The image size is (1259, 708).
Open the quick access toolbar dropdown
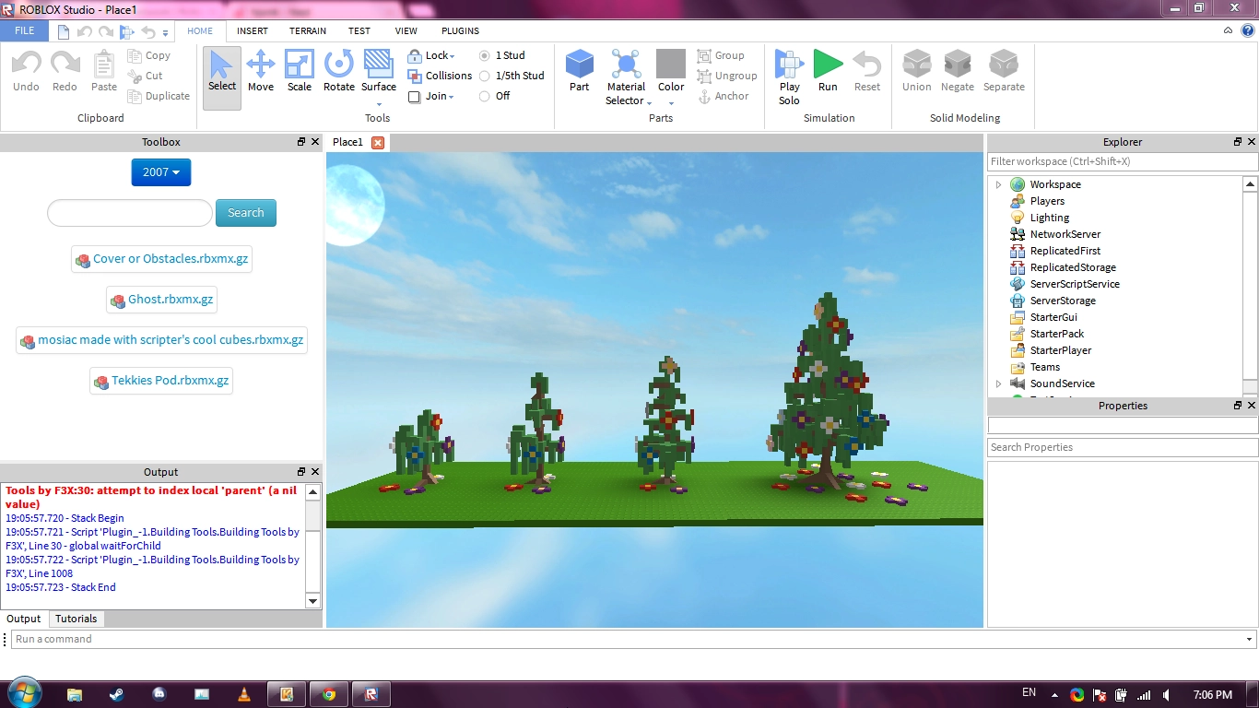point(166,32)
